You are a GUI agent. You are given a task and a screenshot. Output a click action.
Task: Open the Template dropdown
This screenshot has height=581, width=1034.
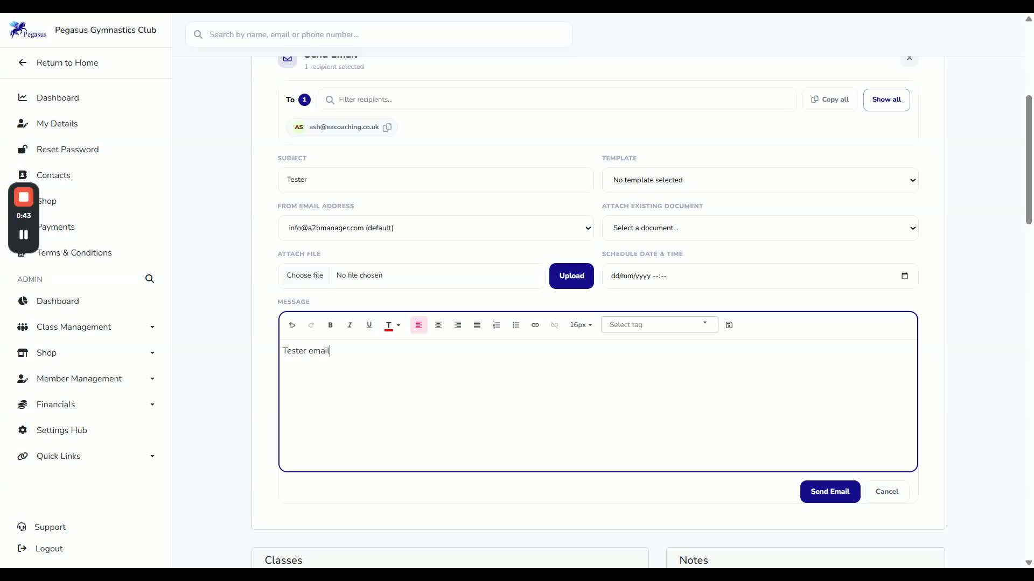click(760, 180)
